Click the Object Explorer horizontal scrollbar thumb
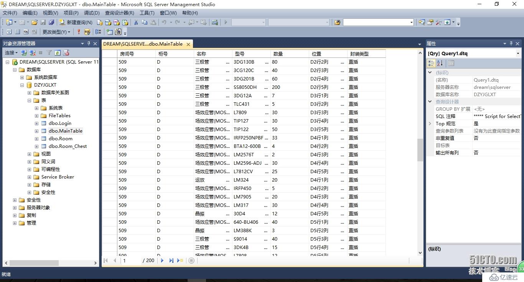This screenshot has width=524, height=282. 34,263
